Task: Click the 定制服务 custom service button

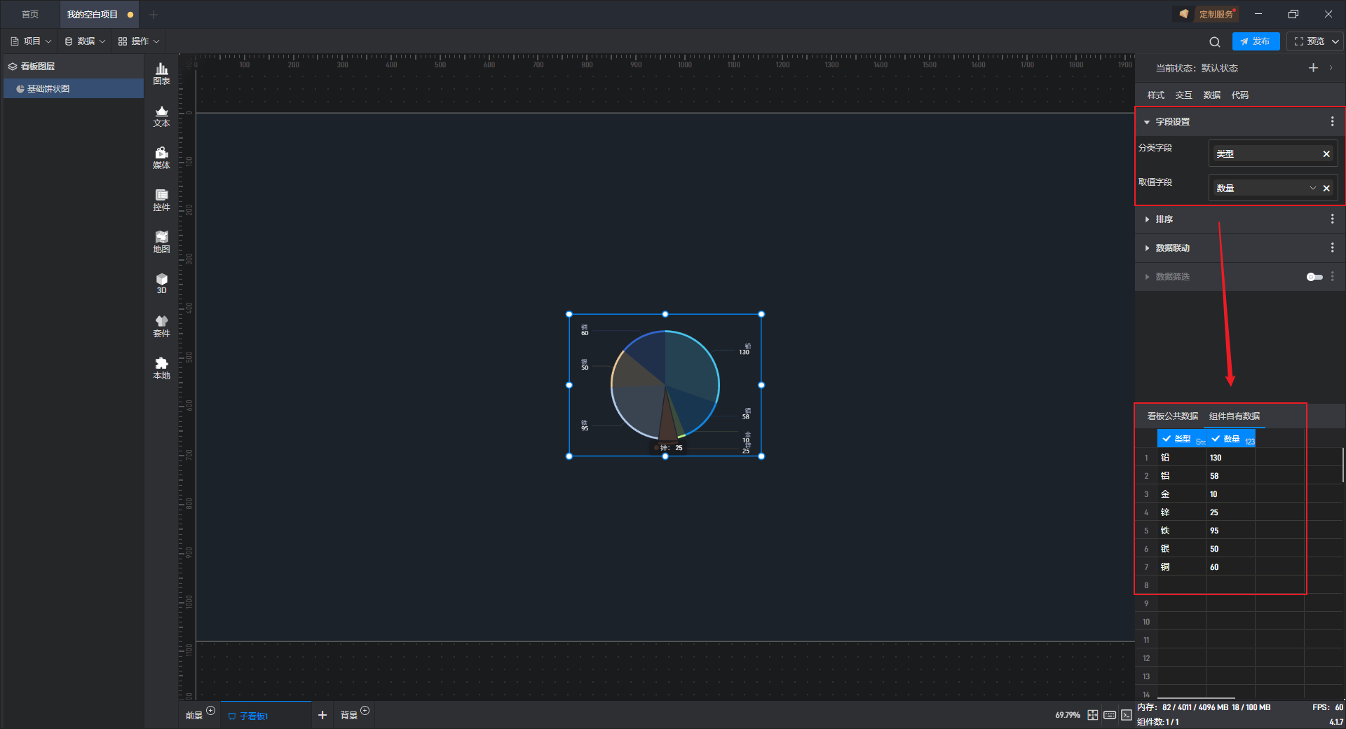Action: 1208,14
